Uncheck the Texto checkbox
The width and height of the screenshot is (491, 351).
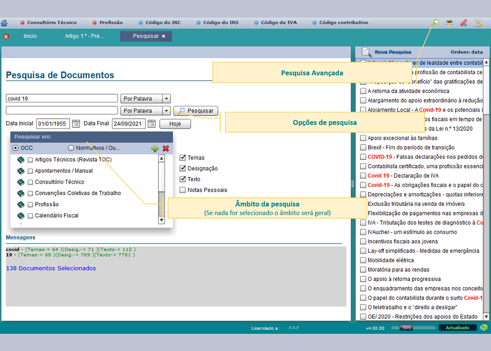[183, 179]
